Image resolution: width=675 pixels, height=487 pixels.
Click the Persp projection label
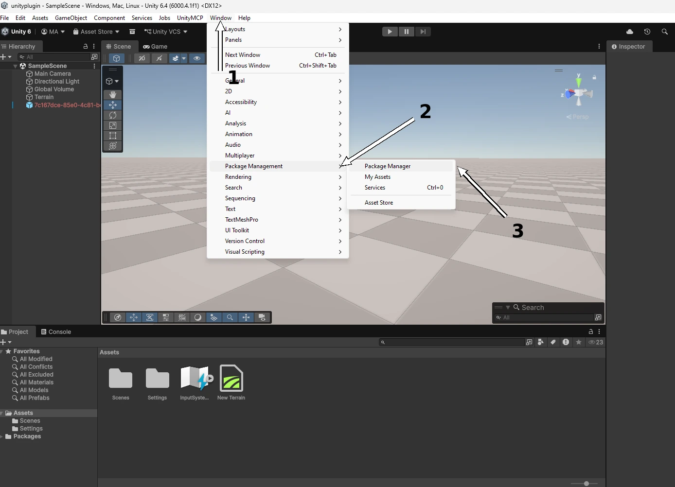[x=577, y=117]
